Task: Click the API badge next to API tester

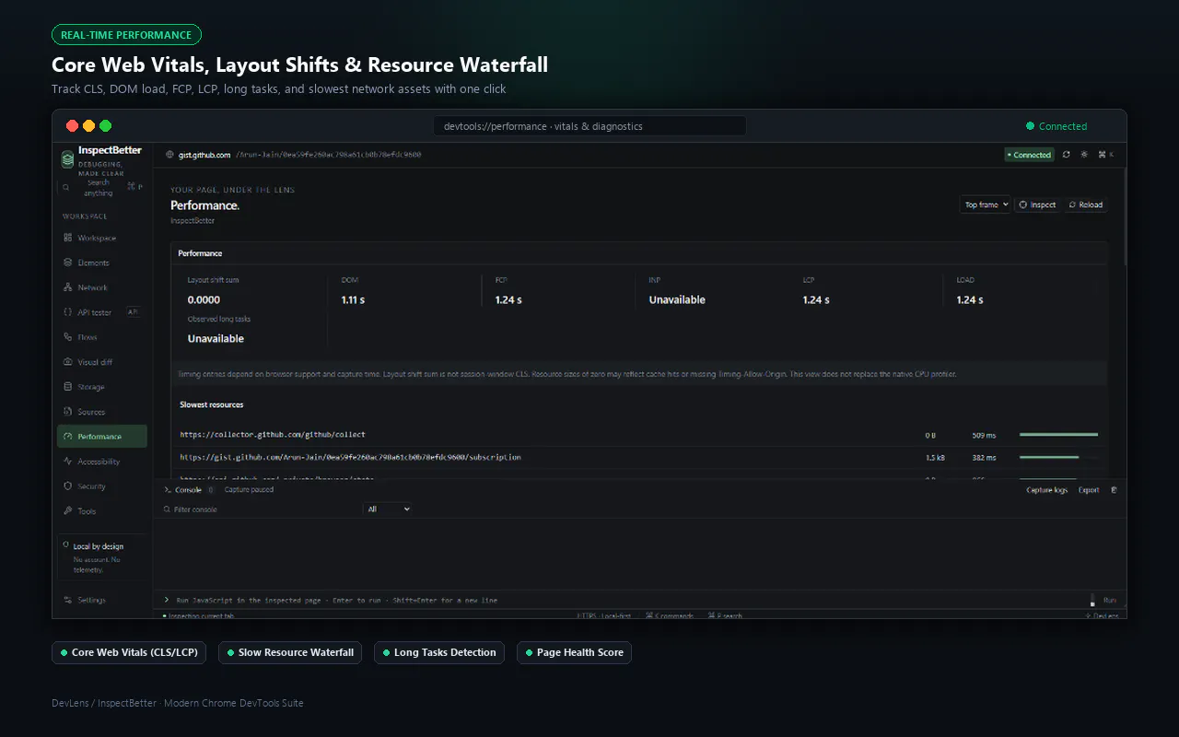Action: (x=133, y=312)
